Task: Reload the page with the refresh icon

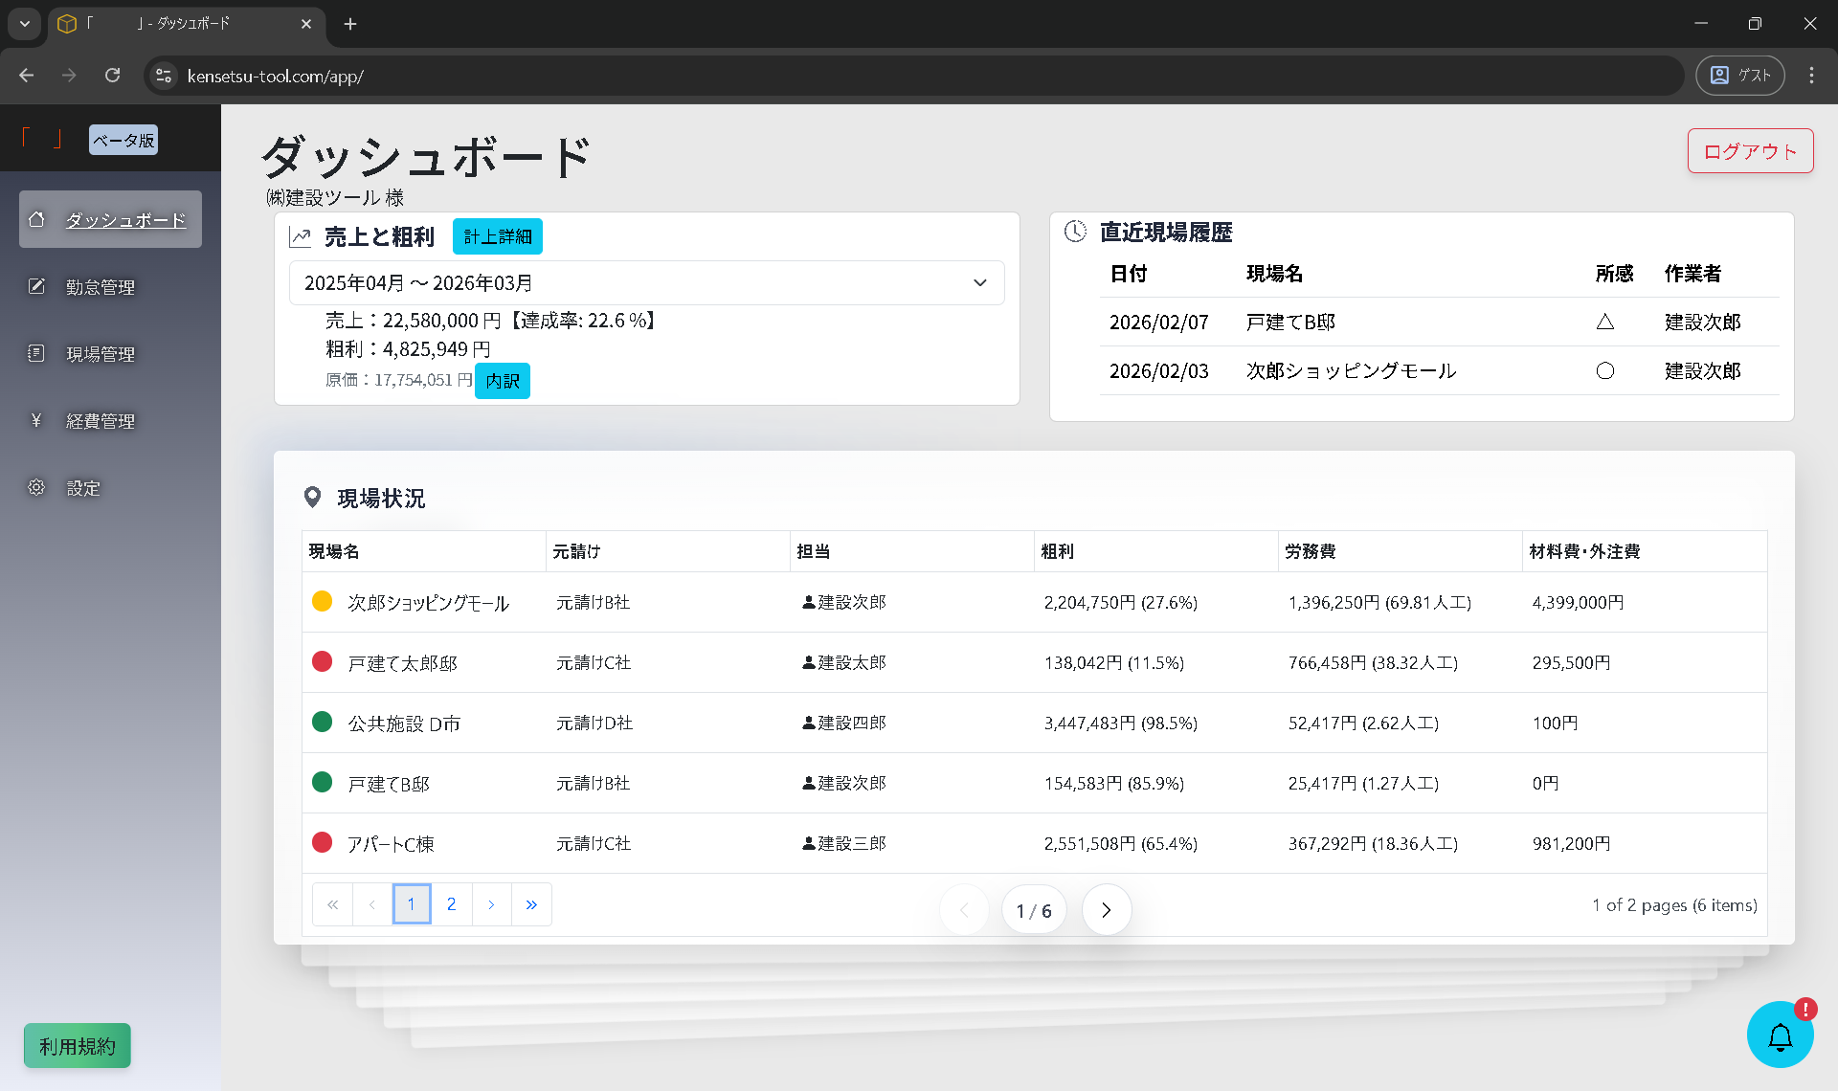Action: tap(112, 75)
